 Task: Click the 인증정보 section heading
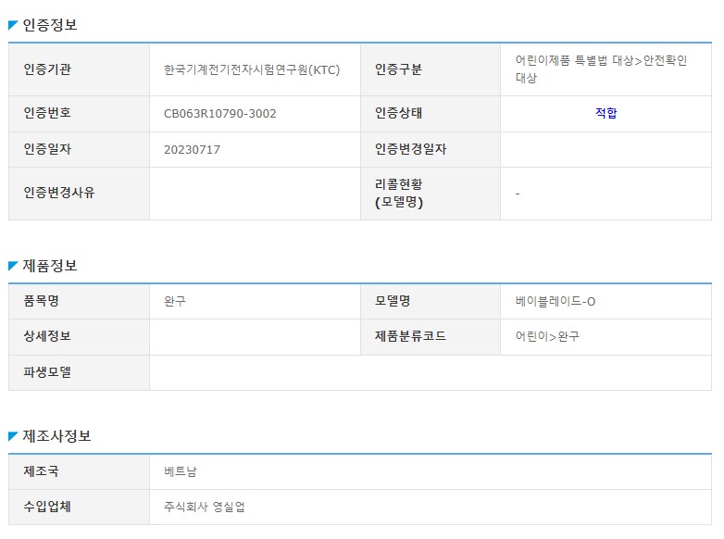(50, 24)
